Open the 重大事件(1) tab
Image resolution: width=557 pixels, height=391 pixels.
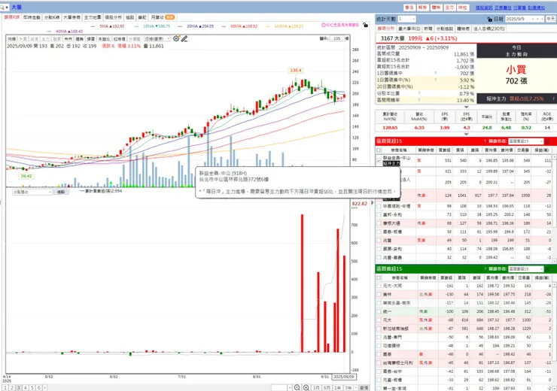pyautogui.click(x=409, y=29)
